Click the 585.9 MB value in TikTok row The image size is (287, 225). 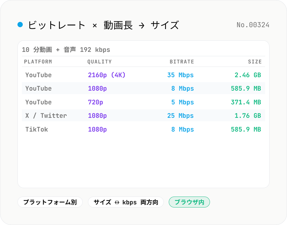(246, 129)
